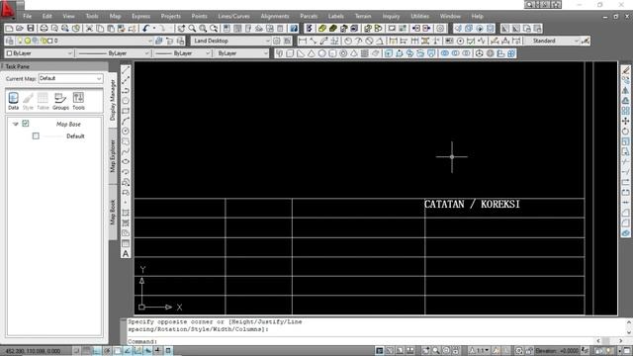Open the Land Desktop workspace dropdown
Viewport: 633px width, 356px height.
coord(230,41)
